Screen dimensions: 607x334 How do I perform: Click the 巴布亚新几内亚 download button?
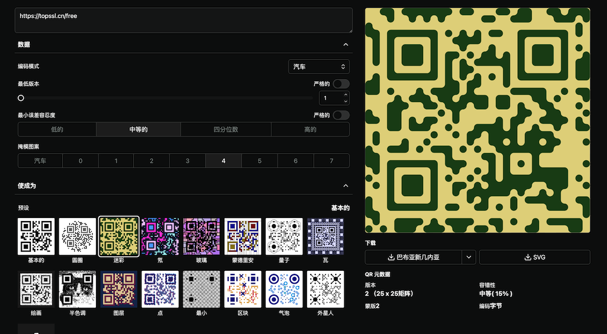pyautogui.click(x=413, y=257)
